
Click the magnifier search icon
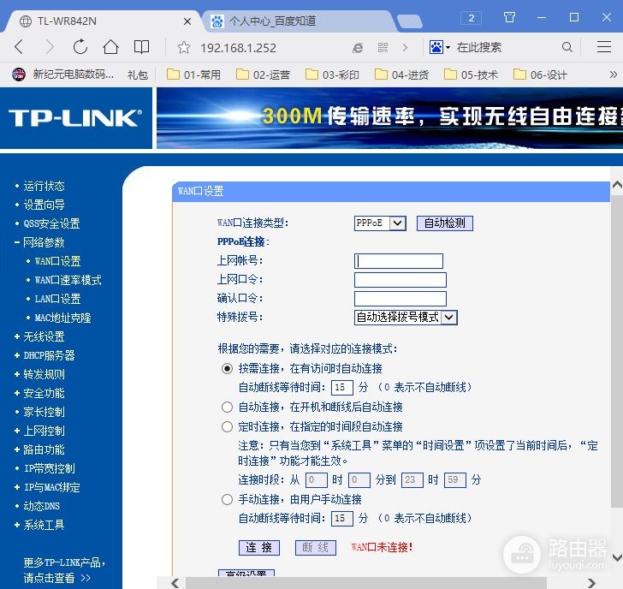coord(567,47)
